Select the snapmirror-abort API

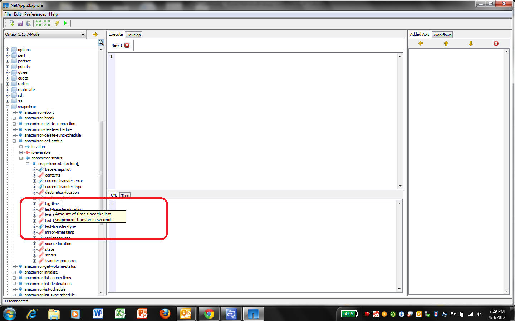tap(39, 112)
